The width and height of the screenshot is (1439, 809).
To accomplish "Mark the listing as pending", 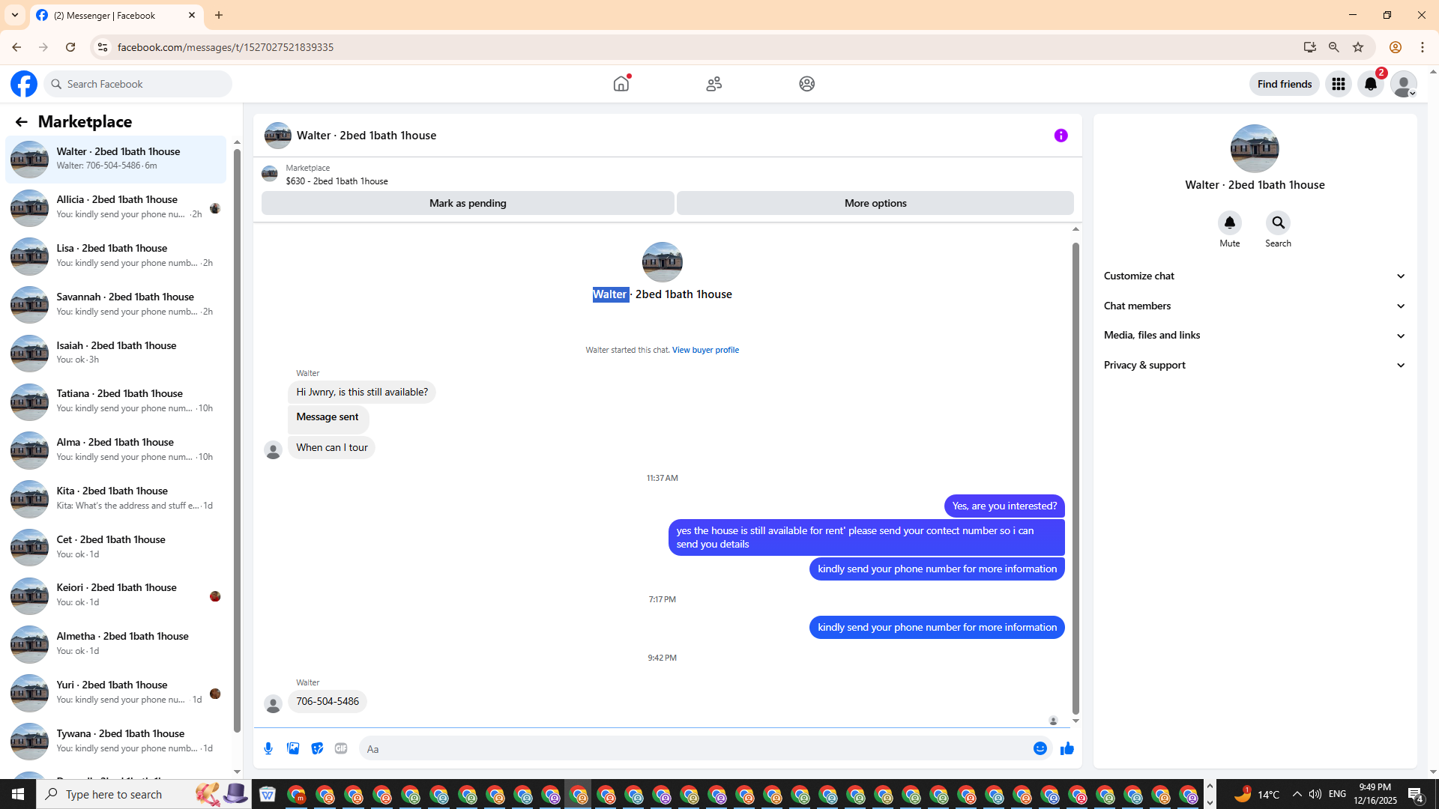I will click(468, 203).
